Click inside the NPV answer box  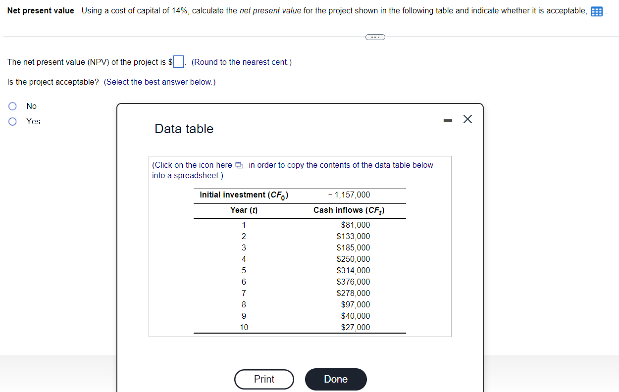(177, 60)
